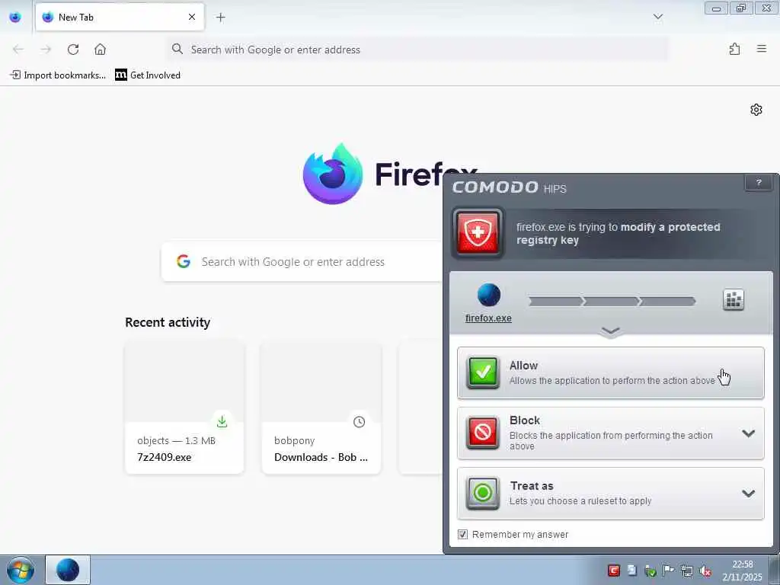The image size is (780, 585).
Task: Open the Firefox application menu
Action: coord(761,49)
